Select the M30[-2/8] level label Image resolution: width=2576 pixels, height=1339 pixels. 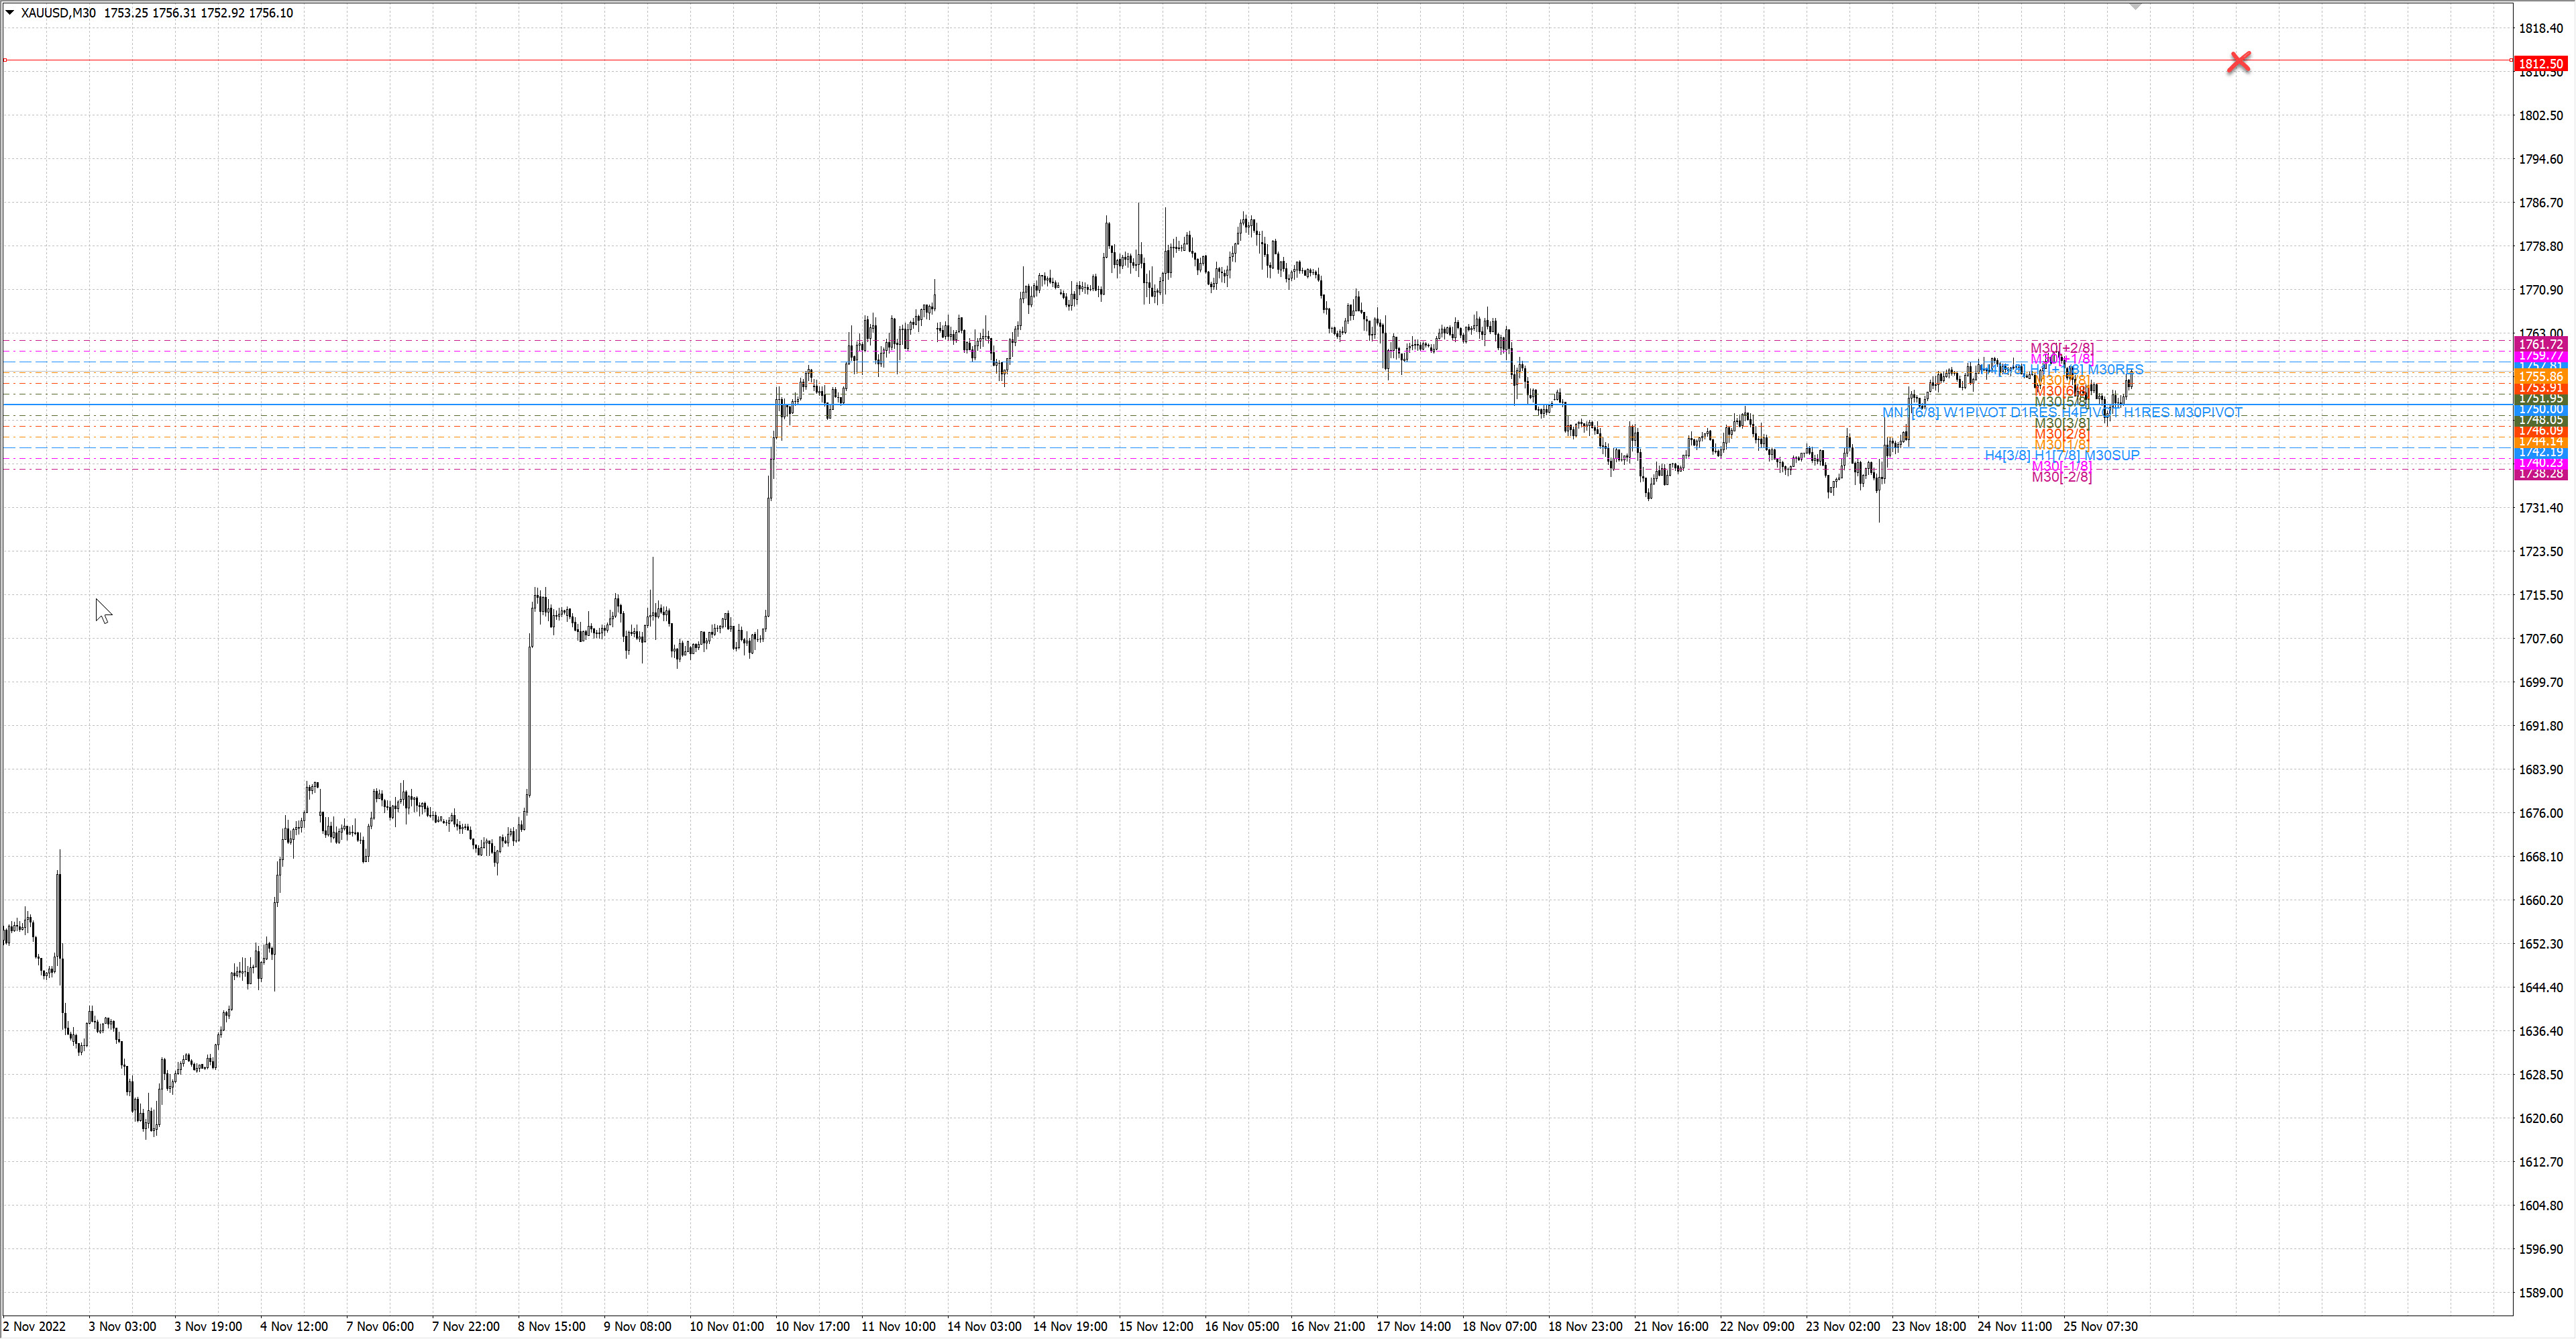[x=2061, y=477]
